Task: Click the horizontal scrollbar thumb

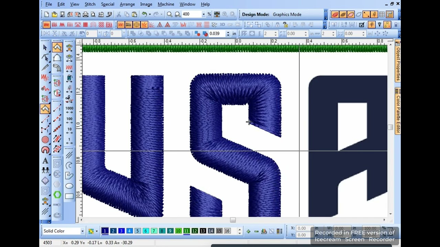Action: pyautogui.click(x=233, y=220)
